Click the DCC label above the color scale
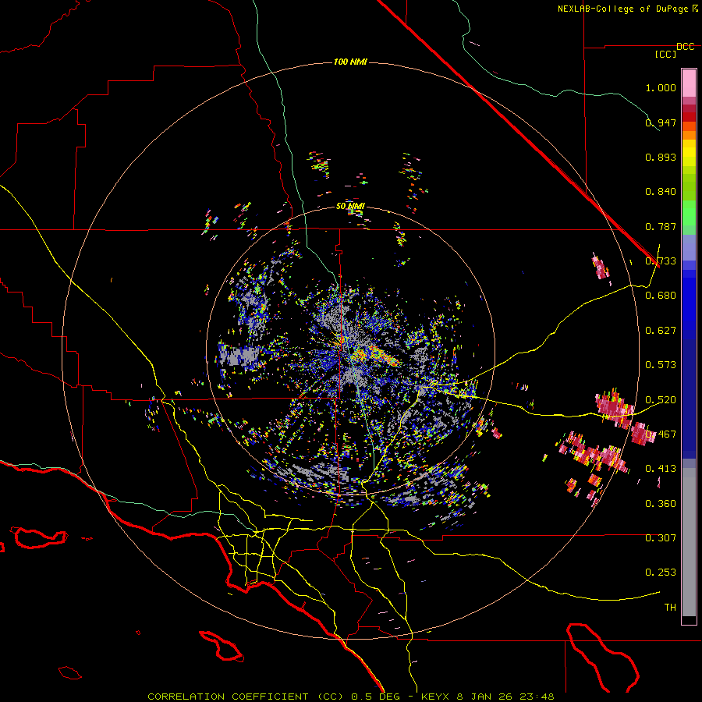Viewport: 702px width, 702px height. 685,47
